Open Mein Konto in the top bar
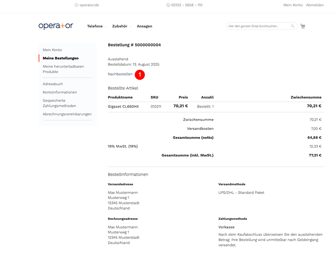Image resolution: width=336 pixels, height=275 pixels. [293, 5]
